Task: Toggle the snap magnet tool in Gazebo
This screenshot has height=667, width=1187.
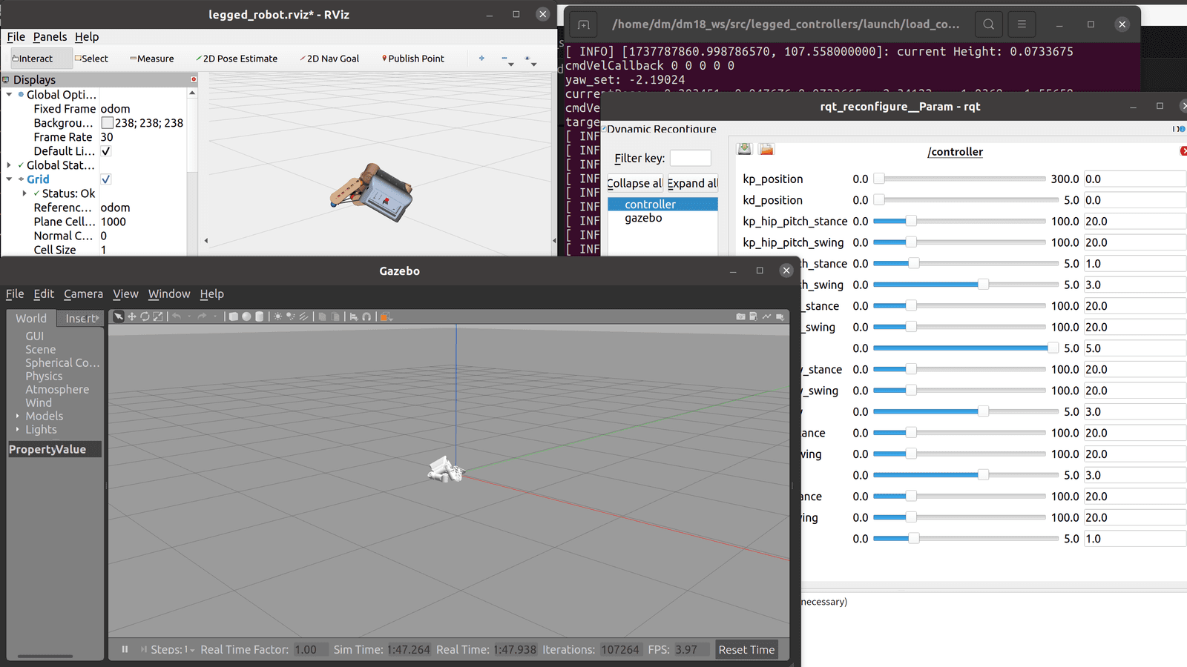Action: click(x=366, y=316)
